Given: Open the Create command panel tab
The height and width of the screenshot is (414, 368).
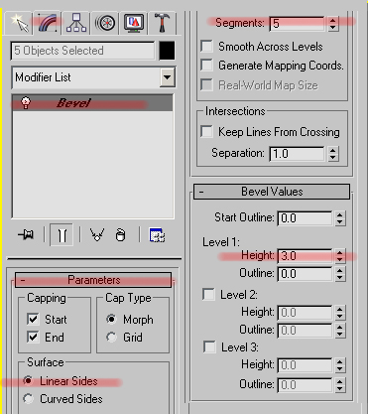Looking at the screenshot, I should pos(19,23).
